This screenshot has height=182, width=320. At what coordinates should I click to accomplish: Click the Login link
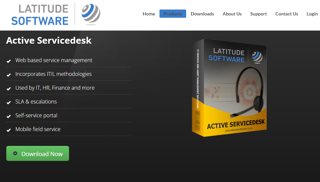(312, 14)
